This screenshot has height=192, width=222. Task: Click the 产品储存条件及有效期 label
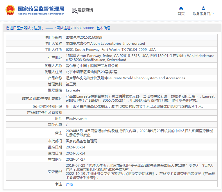pyautogui.click(x=44, y=112)
